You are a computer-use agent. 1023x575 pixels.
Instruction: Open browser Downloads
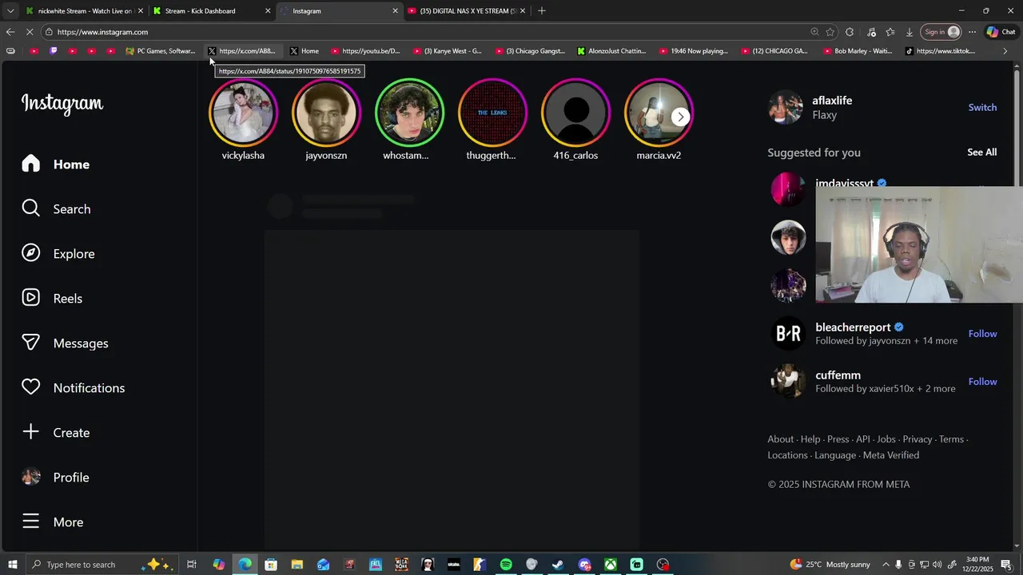910,32
